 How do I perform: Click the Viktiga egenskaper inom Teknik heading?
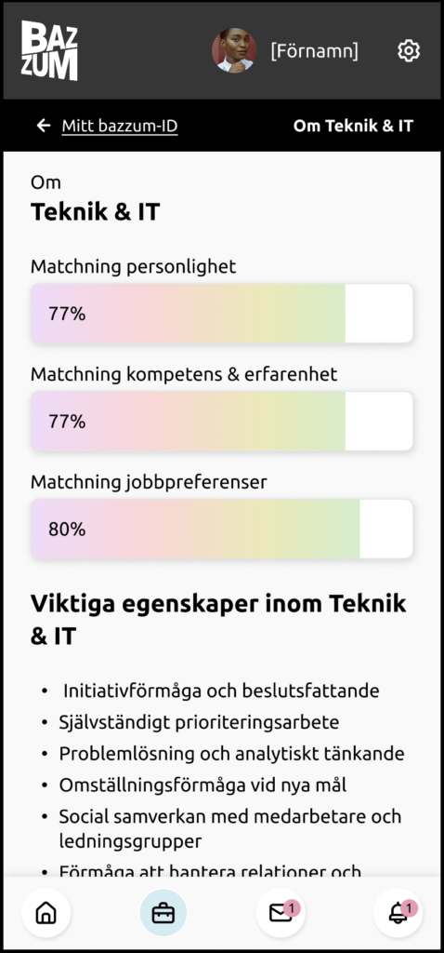(218, 620)
